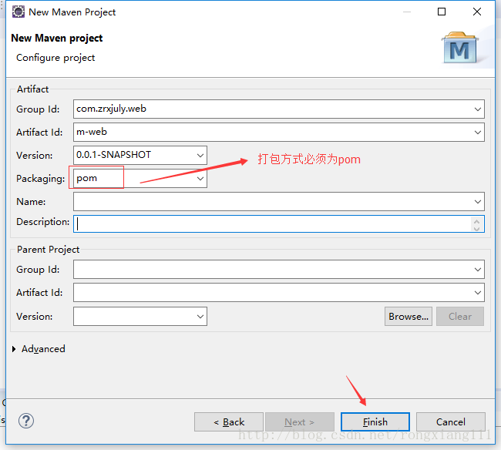Click the help question mark icon

[26, 421]
